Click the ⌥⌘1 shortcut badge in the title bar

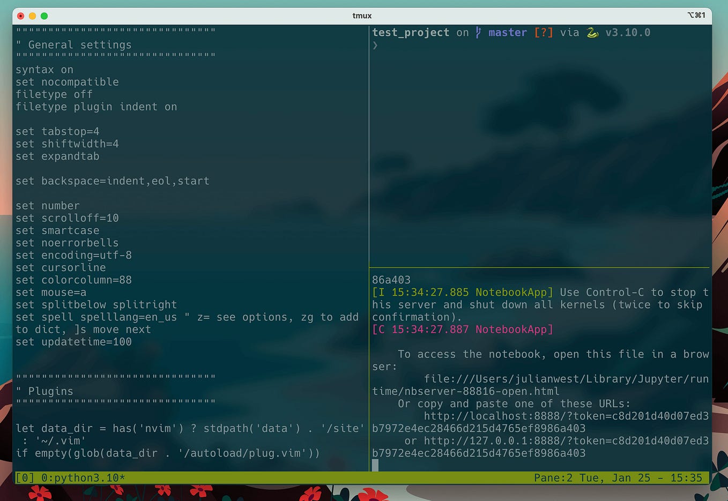point(696,16)
